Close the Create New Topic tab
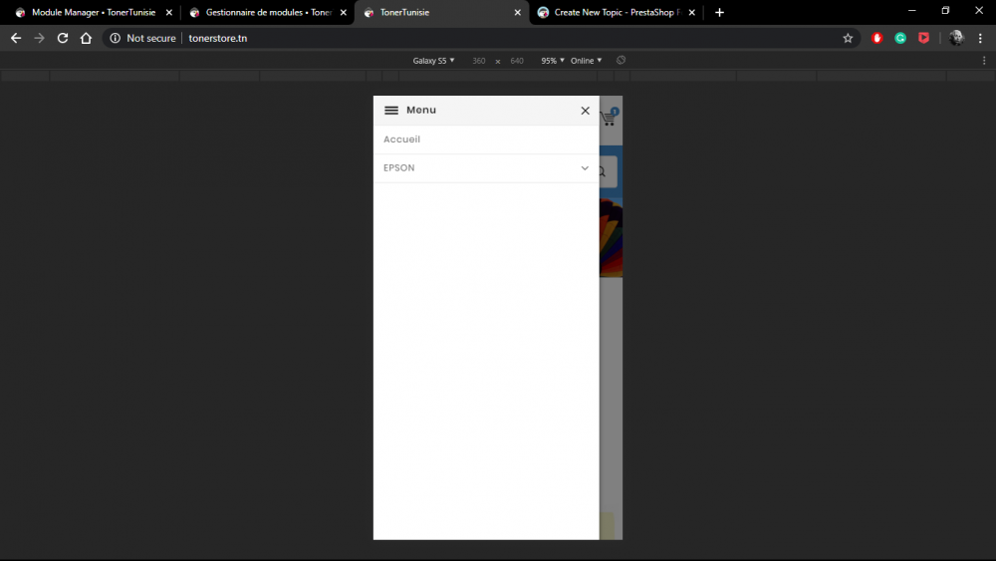The width and height of the screenshot is (996, 561). [692, 13]
